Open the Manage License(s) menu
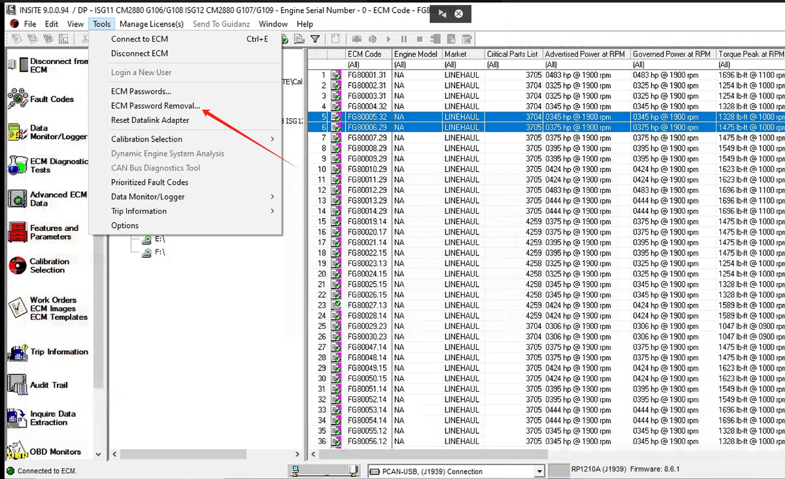 pos(151,24)
